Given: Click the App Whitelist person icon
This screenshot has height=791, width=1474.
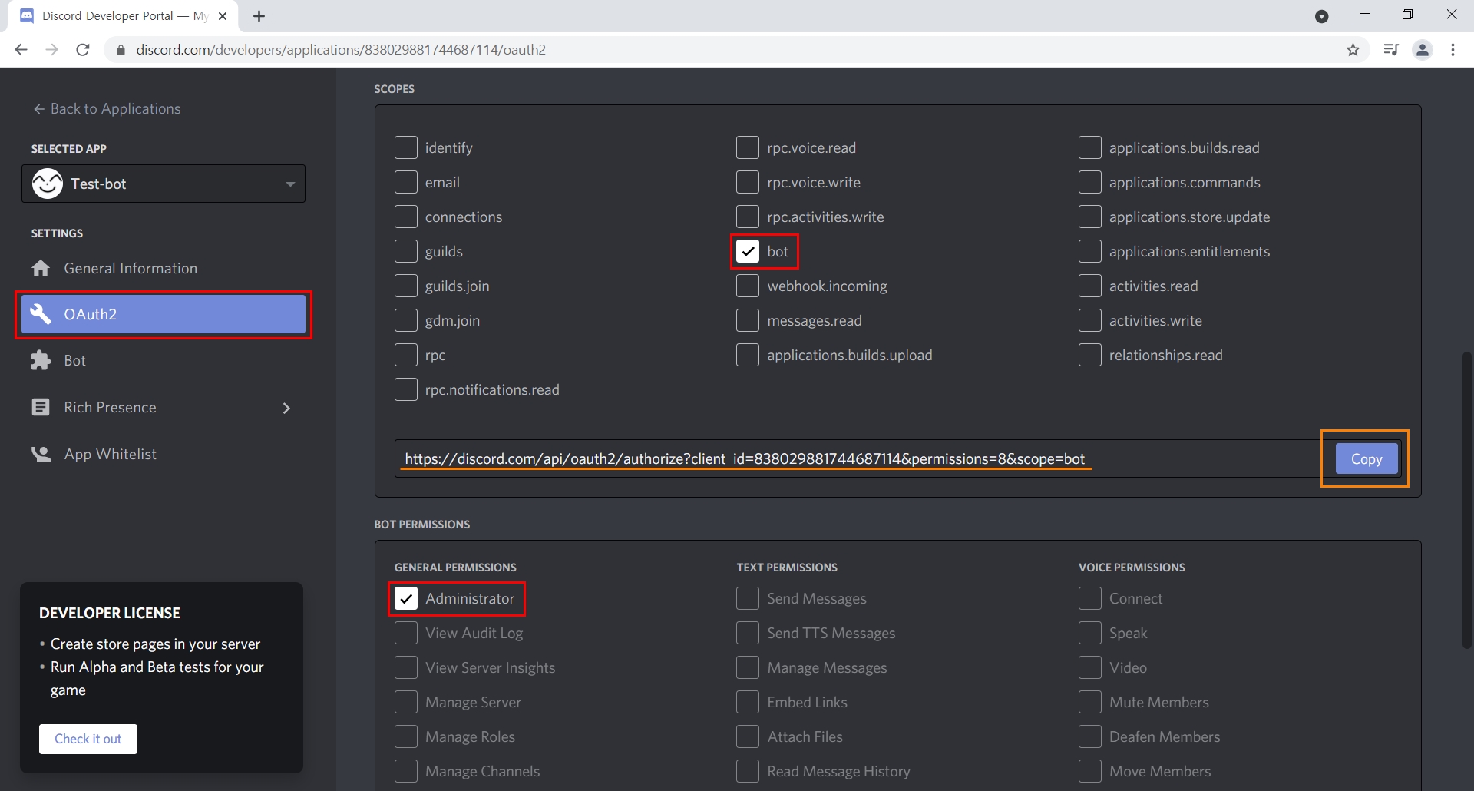Looking at the screenshot, I should click(x=41, y=454).
